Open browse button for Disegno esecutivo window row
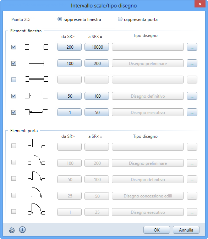Viewport: 208px width, 239px height. (192, 112)
